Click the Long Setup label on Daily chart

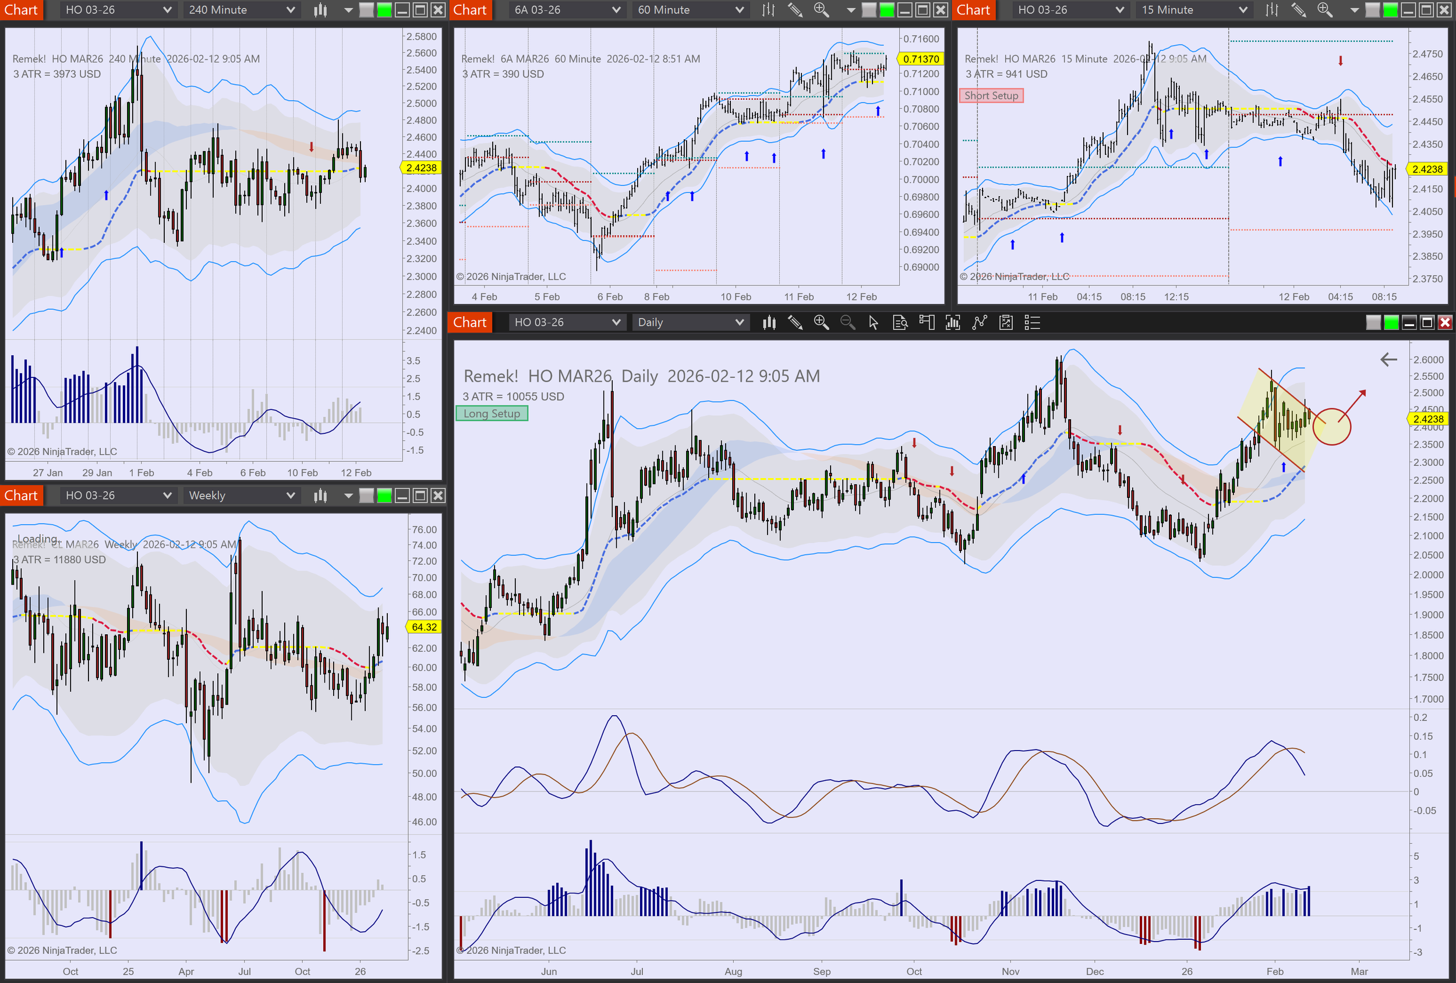point(492,413)
